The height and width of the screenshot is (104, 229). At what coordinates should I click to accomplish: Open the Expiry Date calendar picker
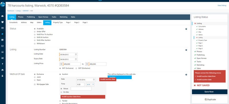point(76,59)
